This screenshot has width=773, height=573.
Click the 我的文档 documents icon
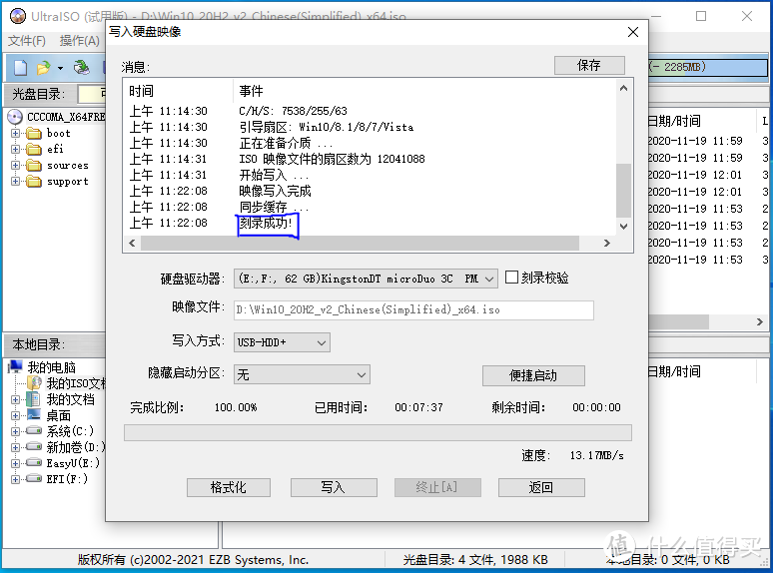(x=34, y=399)
